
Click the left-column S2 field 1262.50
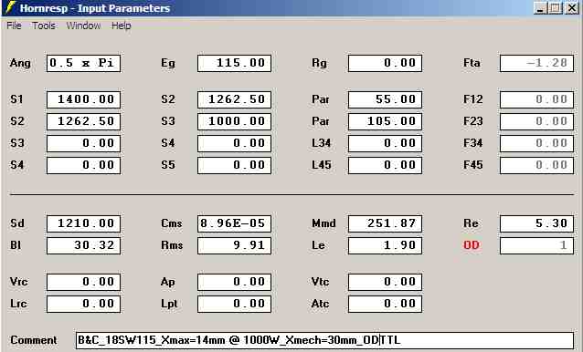tap(84, 121)
